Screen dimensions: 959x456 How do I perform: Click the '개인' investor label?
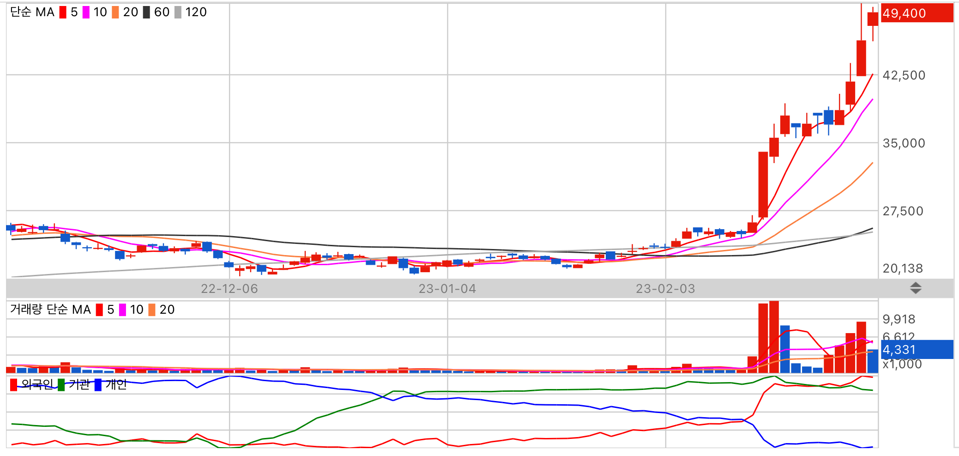coord(116,384)
